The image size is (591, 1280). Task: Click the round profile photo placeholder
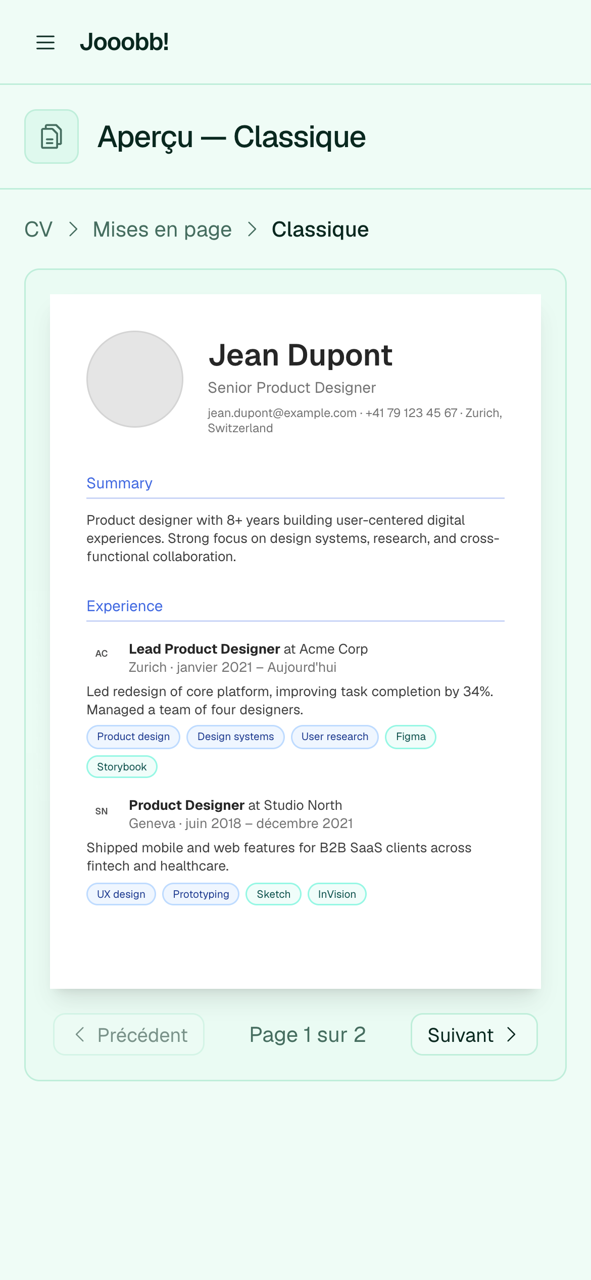(x=135, y=379)
